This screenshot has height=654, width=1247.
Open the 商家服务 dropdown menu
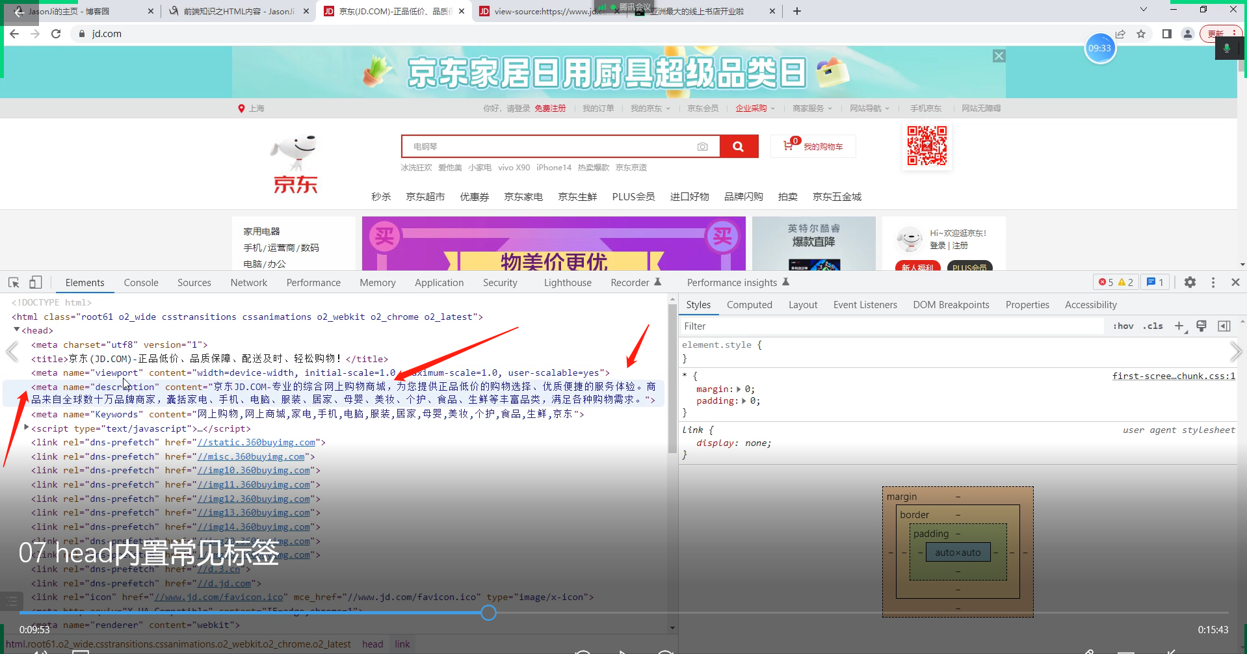[x=812, y=109]
